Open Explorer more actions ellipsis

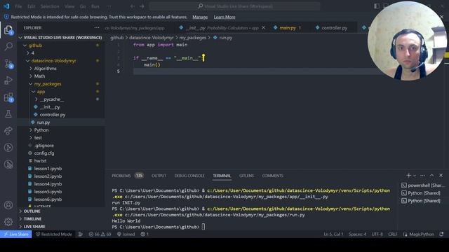tap(97, 28)
